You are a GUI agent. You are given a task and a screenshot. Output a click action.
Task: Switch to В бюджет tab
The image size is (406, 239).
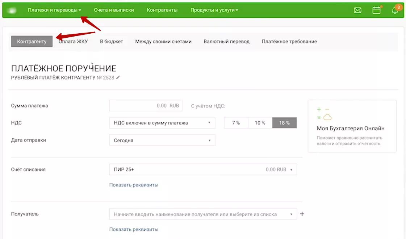coord(111,41)
